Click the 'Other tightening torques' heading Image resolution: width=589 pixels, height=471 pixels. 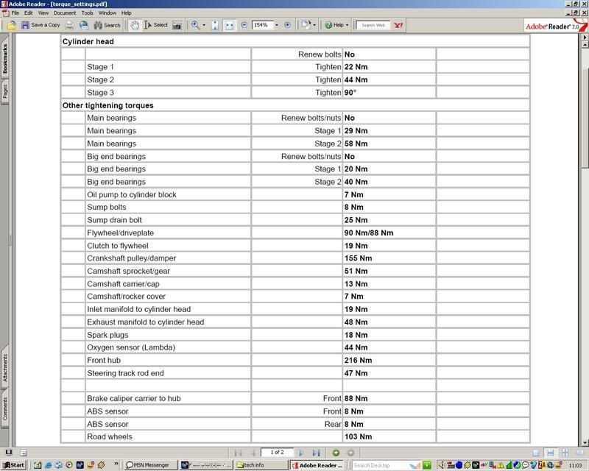point(107,105)
